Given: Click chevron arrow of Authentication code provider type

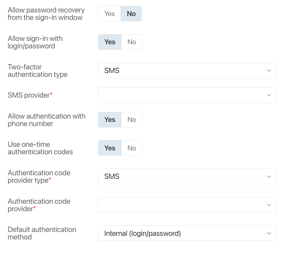Looking at the screenshot, I should [269, 176].
